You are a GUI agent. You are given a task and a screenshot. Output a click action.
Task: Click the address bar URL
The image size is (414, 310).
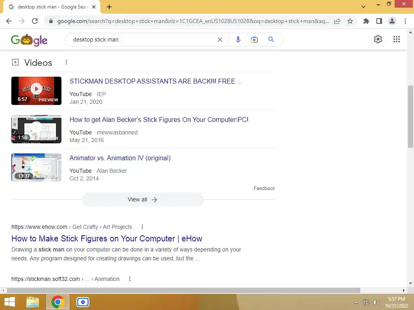pyautogui.click(x=193, y=21)
